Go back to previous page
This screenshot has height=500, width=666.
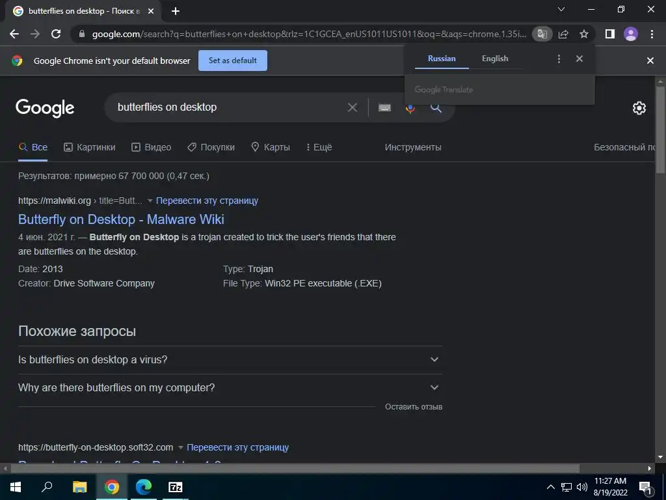14,34
